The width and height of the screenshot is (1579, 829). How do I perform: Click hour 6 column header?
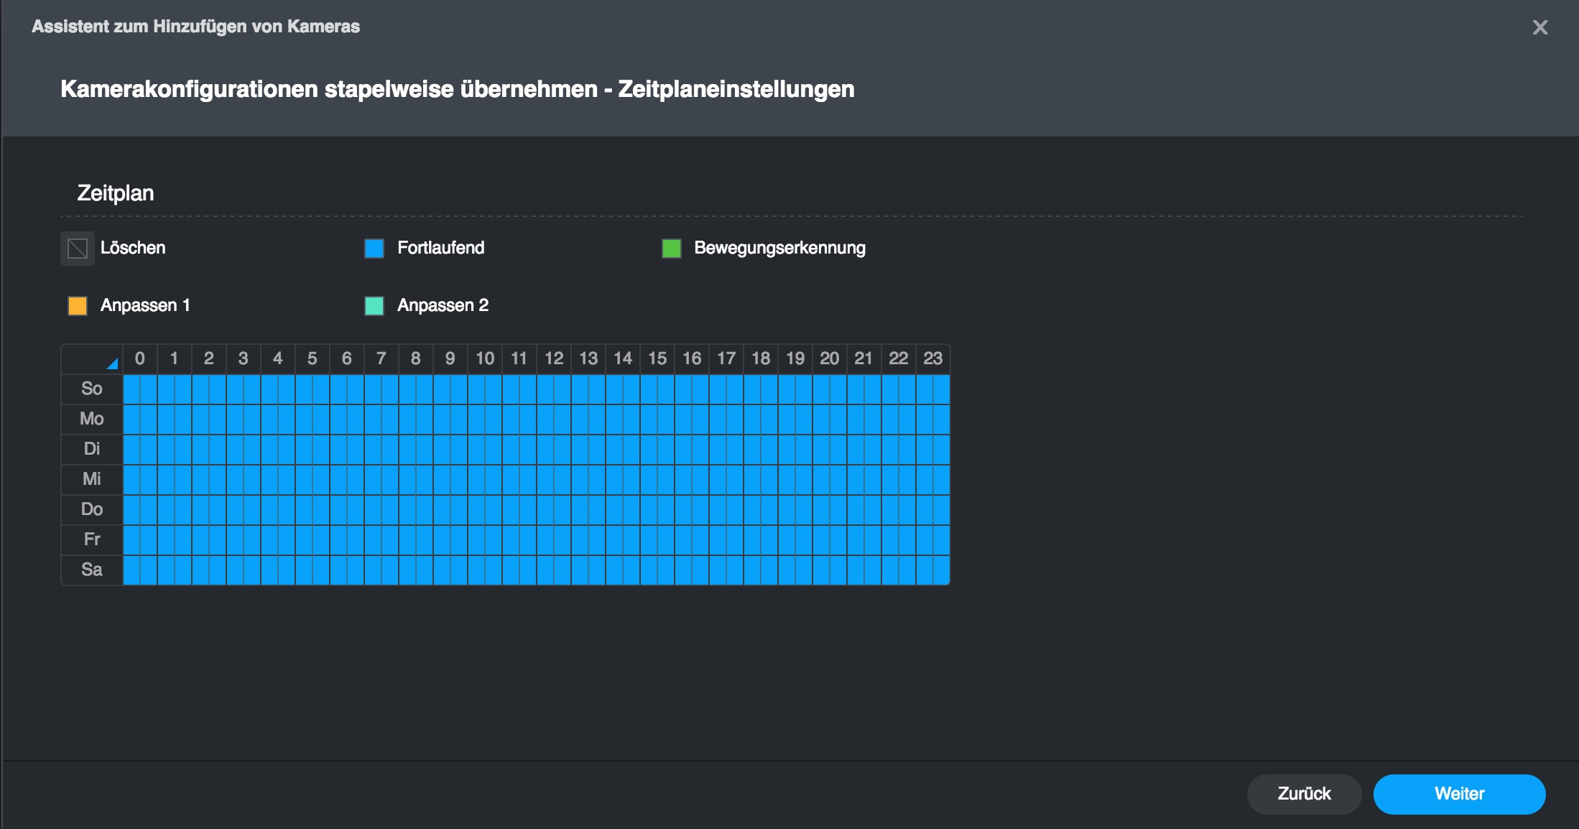[x=347, y=358]
